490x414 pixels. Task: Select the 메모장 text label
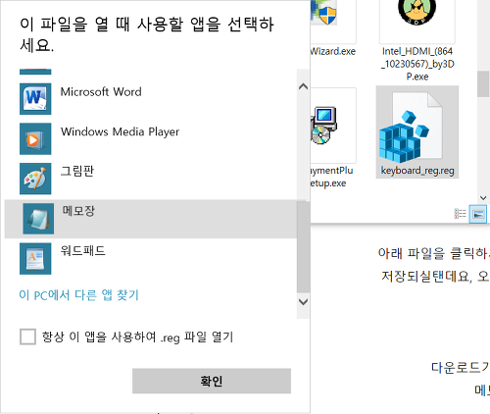78,211
